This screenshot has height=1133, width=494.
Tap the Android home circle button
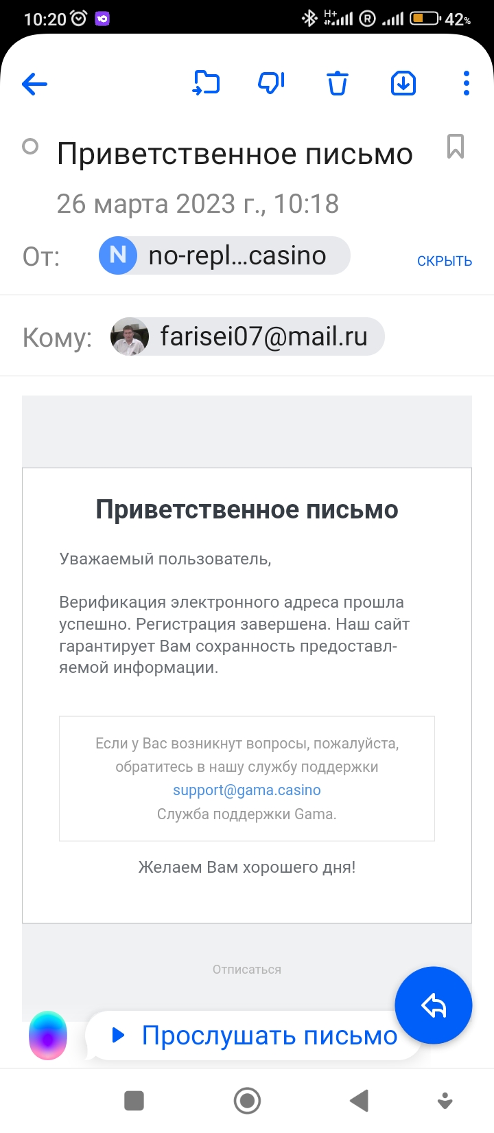point(247,1101)
